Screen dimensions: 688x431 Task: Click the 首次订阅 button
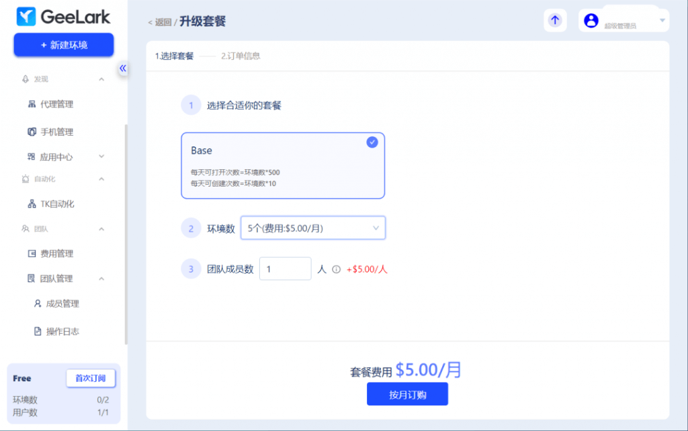click(x=91, y=379)
